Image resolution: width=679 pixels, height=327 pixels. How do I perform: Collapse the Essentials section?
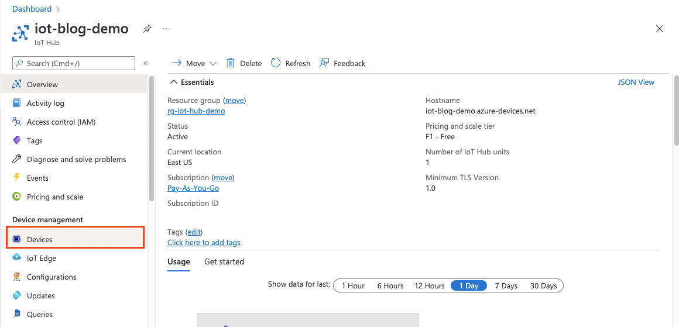[173, 82]
